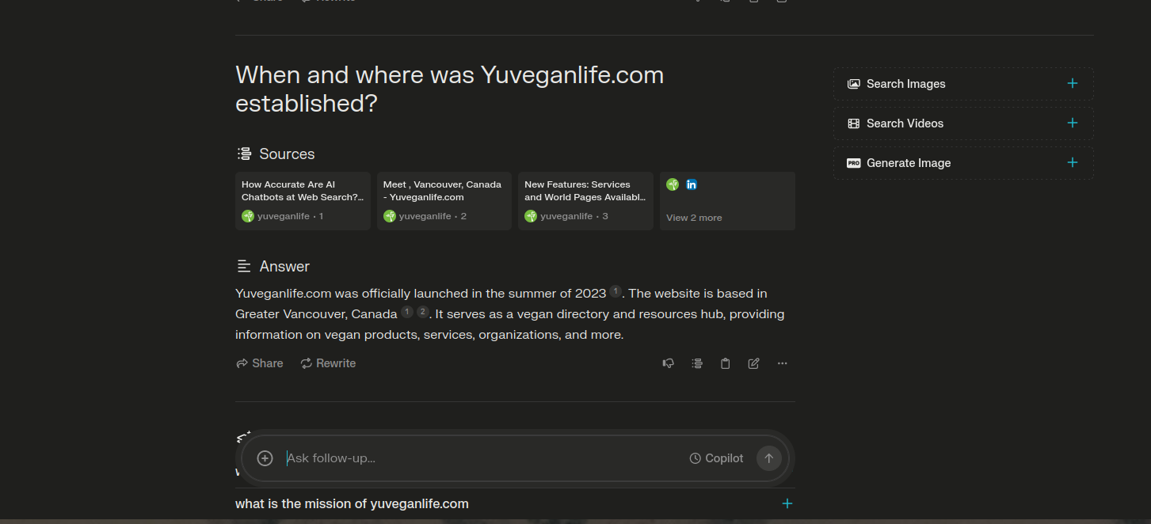Click the Search Images picture icon
The width and height of the screenshot is (1151, 524).
pos(853,84)
